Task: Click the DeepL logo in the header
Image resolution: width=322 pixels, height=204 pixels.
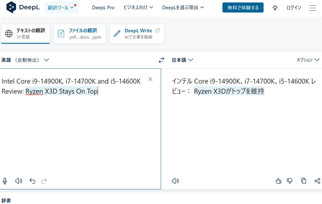Action: [23, 8]
